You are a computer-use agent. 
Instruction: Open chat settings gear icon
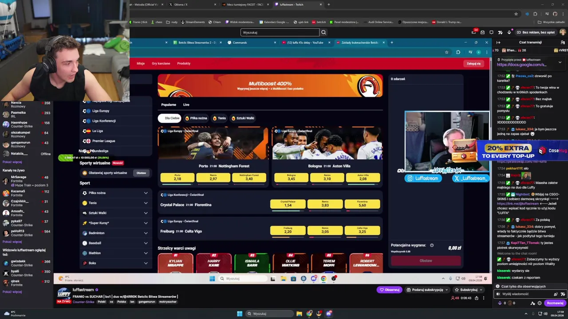pyautogui.click(x=540, y=303)
